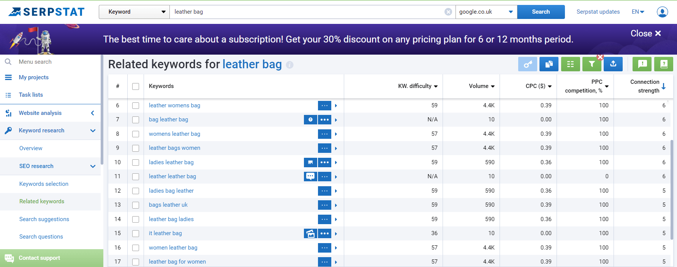Click the Menu search field in sidebar
Viewport: 677px width, 267px height.
[50, 61]
